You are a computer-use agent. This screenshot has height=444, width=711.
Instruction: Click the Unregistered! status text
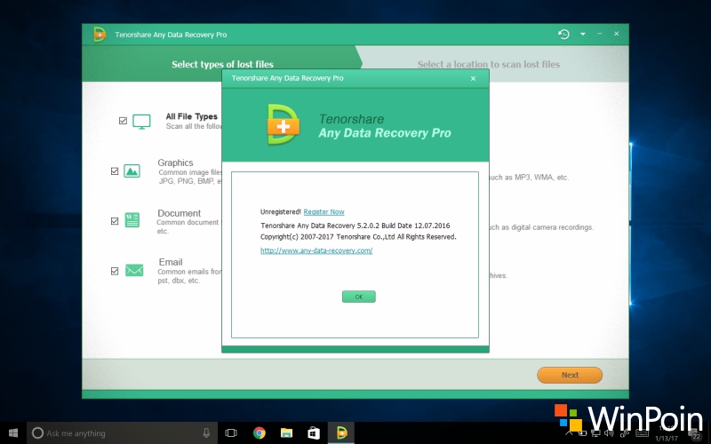(x=281, y=211)
